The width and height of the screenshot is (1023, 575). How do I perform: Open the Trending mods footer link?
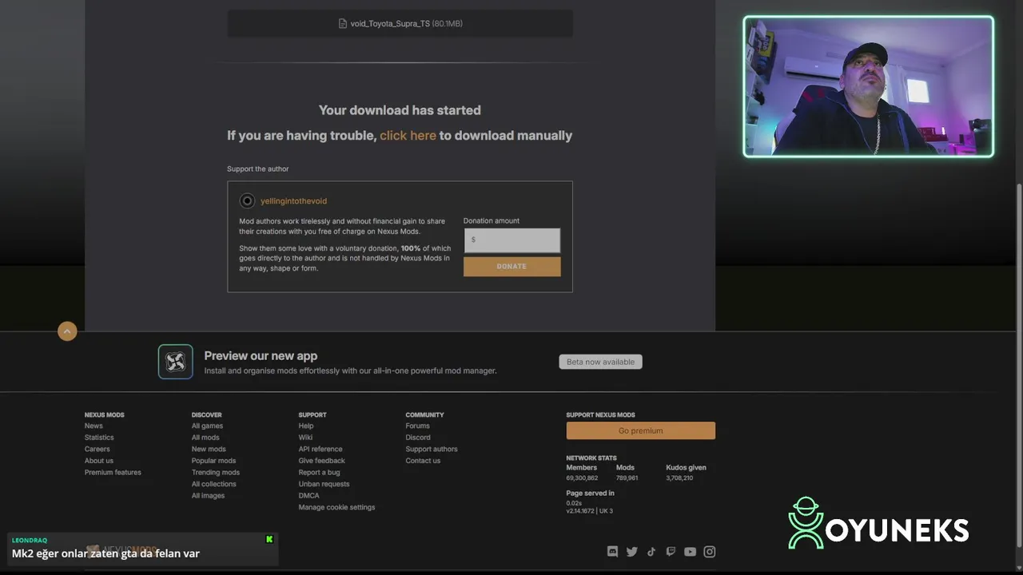pyautogui.click(x=216, y=472)
